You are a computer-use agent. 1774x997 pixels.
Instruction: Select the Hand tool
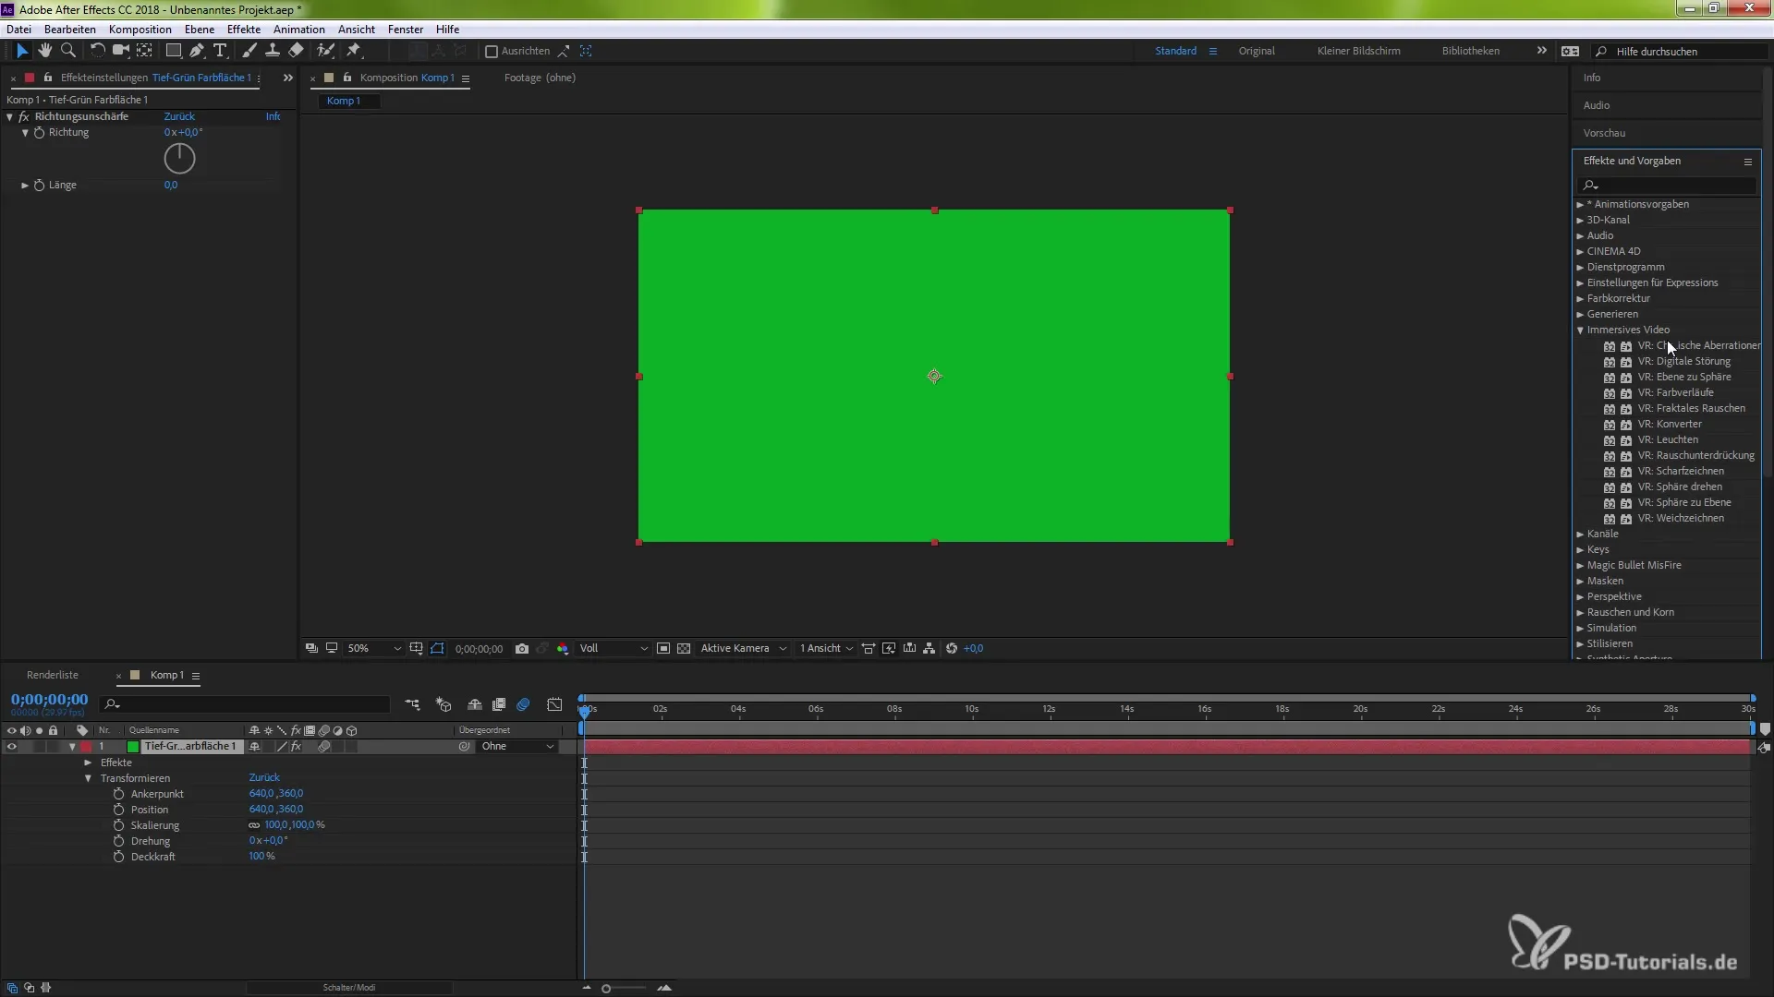[44, 51]
